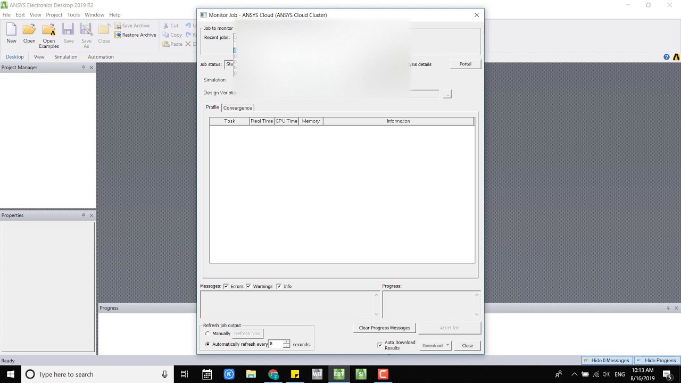Viewport: 681px width, 383px height.
Task: Click the Close button in Monitor Job
Action: [x=468, y=345]
